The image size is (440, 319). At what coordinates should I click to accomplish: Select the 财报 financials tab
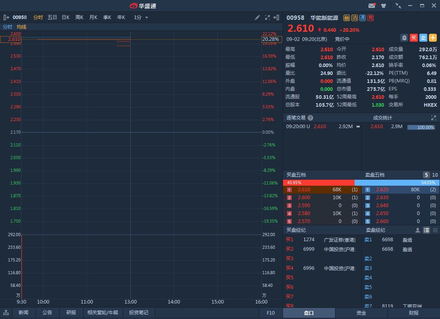pyautogui.click(x=414, y=313)
